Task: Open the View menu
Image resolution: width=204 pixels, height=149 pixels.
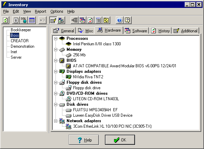Action: pos(27,11)
